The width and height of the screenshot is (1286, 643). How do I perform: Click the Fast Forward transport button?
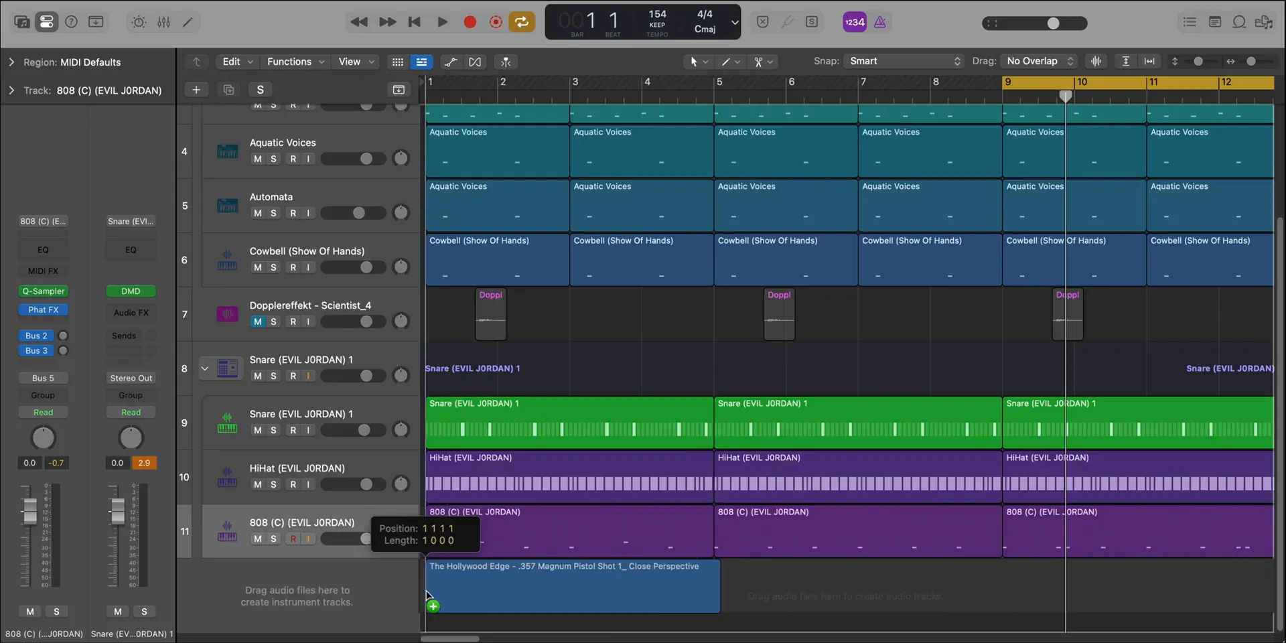(387, 22)
